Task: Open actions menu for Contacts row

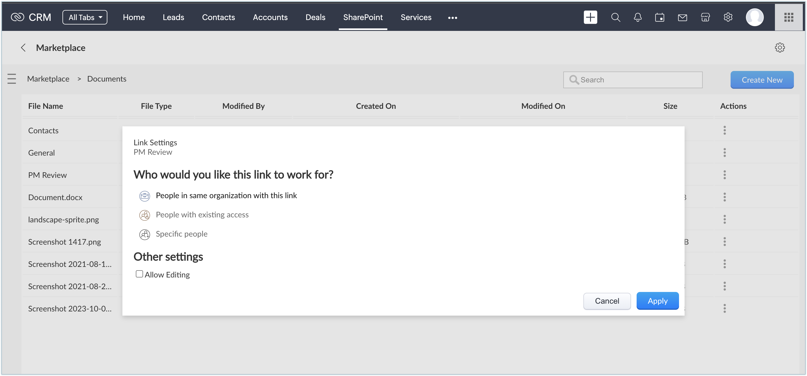Action: [724, 130]
